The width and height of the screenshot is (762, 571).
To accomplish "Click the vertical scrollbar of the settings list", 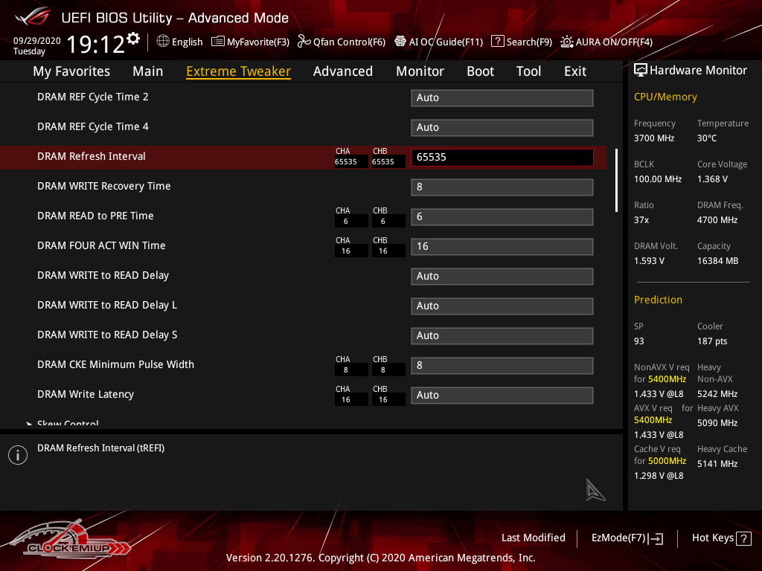I will [x=616, y=181].
